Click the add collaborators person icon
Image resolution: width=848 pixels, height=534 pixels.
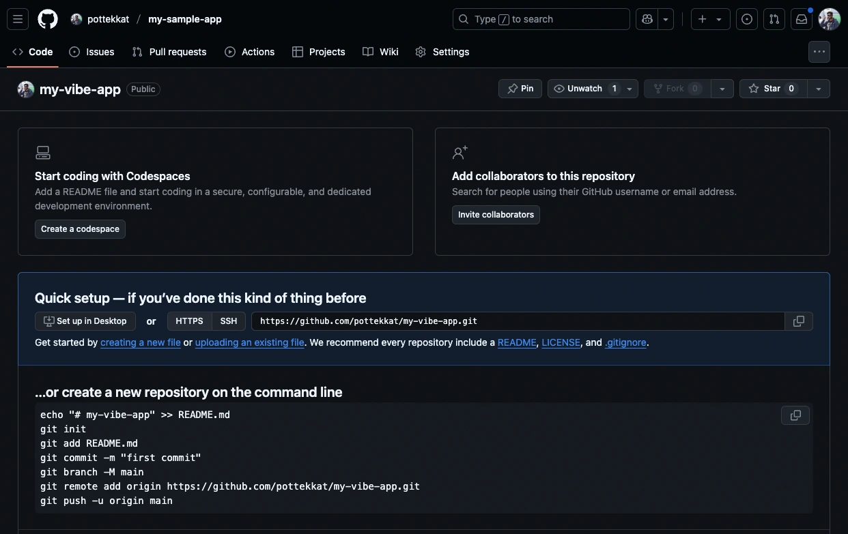point(460,152)
